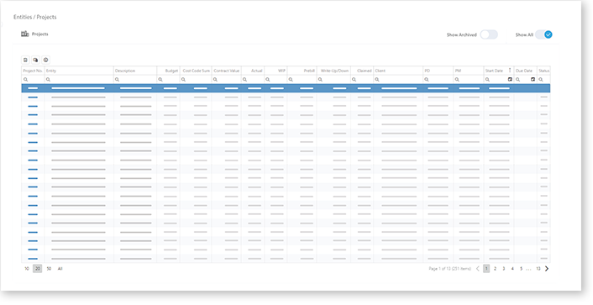
Task: Open the Due Date filter calendar icon
Action: pos(533,80)
